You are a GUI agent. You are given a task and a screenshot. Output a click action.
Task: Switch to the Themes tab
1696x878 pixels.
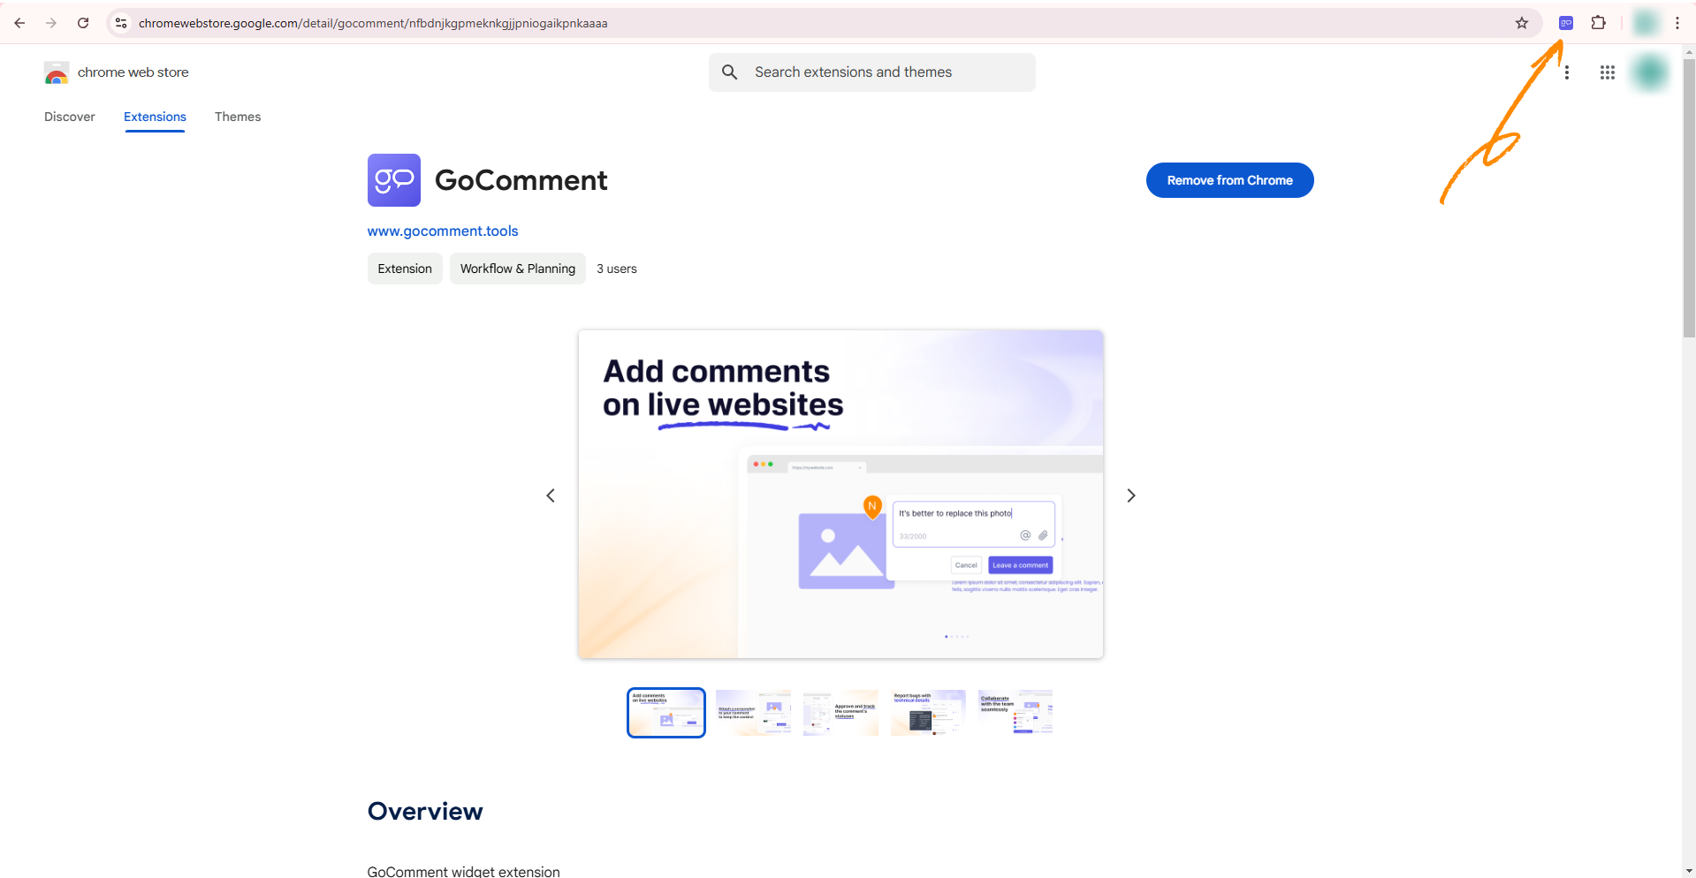(x=238, y=117)
